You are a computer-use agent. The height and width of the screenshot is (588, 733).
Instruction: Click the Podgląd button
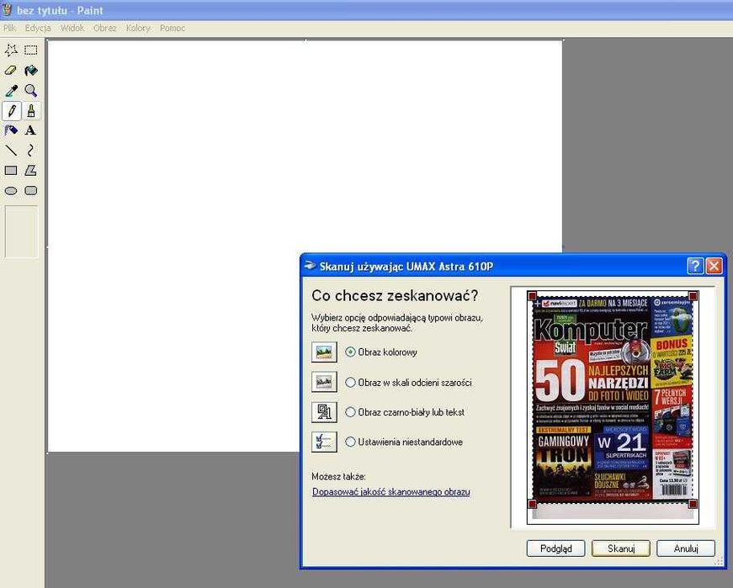pyautogui.click(x=555, y=548)
